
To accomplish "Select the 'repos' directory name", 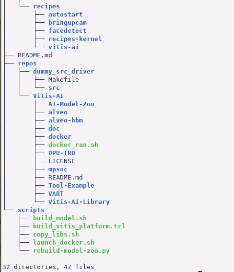I will pyautogui.click(x=27, y=63).
